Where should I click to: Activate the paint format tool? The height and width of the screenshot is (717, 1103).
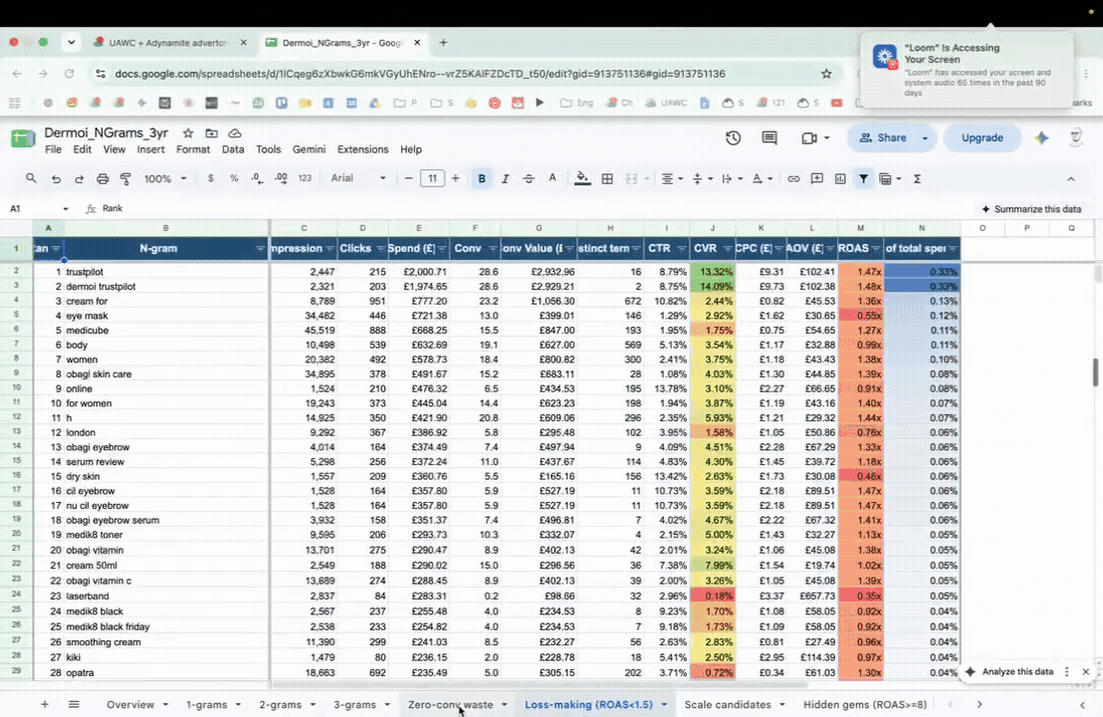125,178
